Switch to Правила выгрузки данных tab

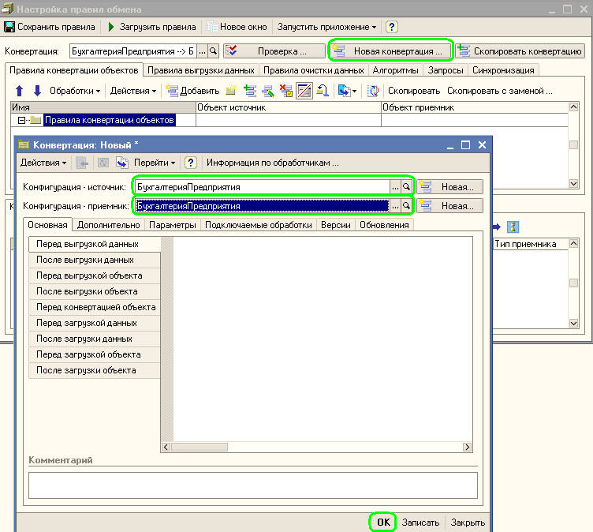(x=201, y=70)
